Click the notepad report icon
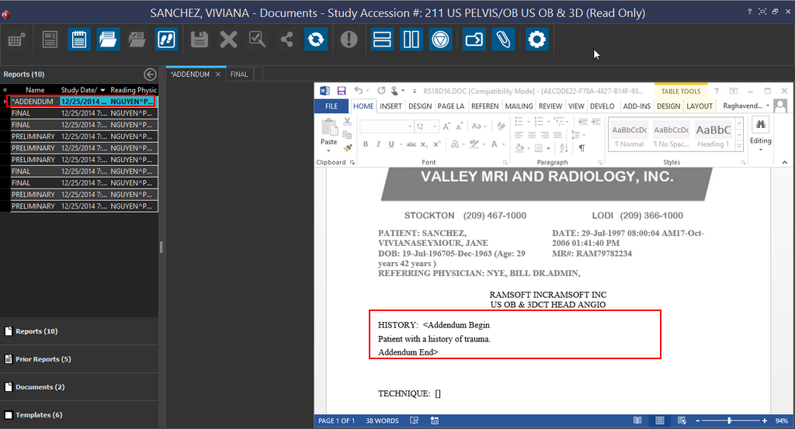The width and height of the screenshot is (795, 429). click(78, 39)
